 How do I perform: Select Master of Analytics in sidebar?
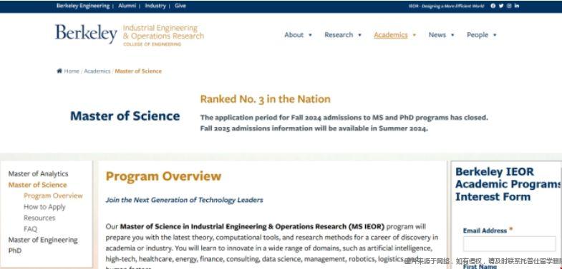pos(39,173)
